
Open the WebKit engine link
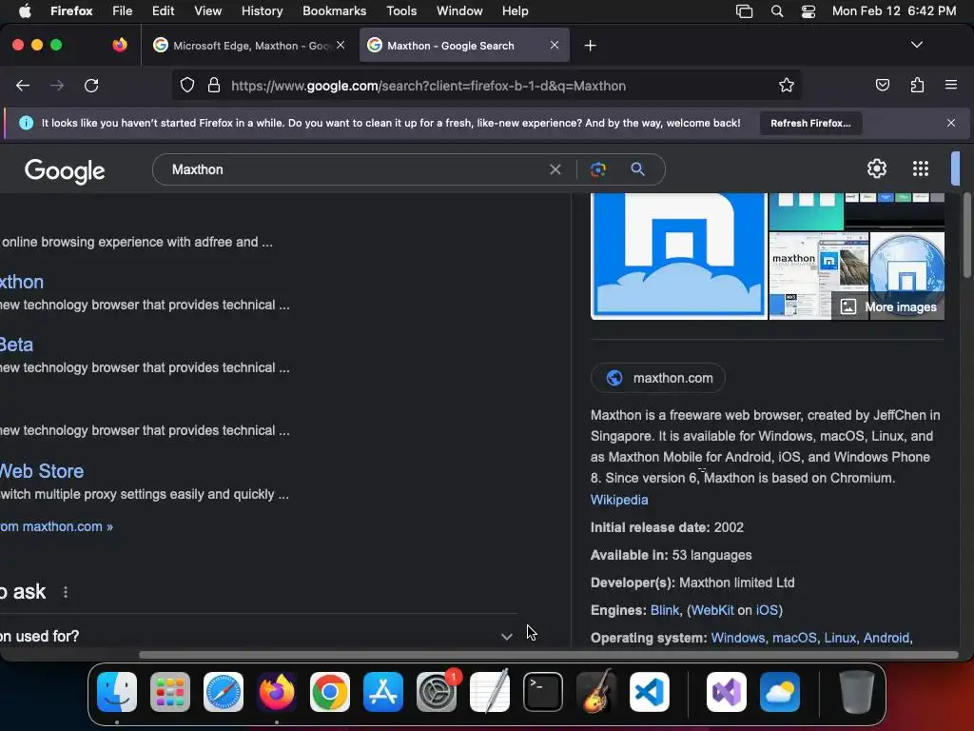(711, 610)
